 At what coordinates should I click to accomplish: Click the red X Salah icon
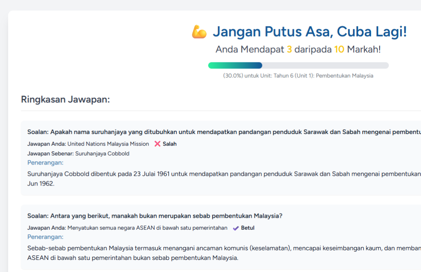pyautogui.click(x=157, y=144)
